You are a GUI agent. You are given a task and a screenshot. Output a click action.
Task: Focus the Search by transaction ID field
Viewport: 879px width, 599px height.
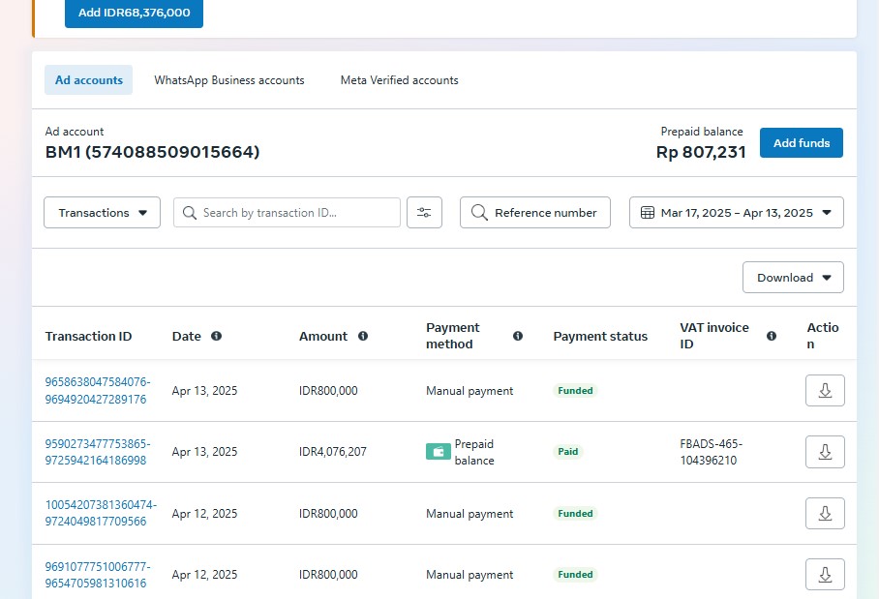click(297, 213)
